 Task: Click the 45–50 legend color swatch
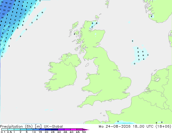click(80, 129)
